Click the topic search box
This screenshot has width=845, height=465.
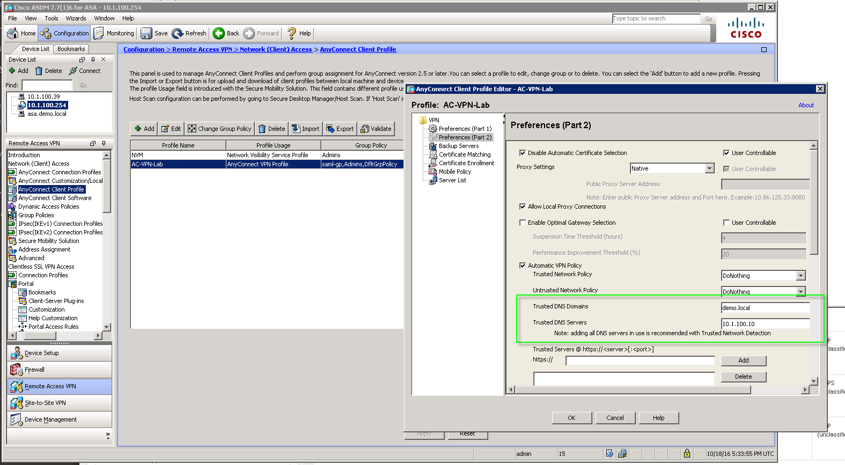656,18
